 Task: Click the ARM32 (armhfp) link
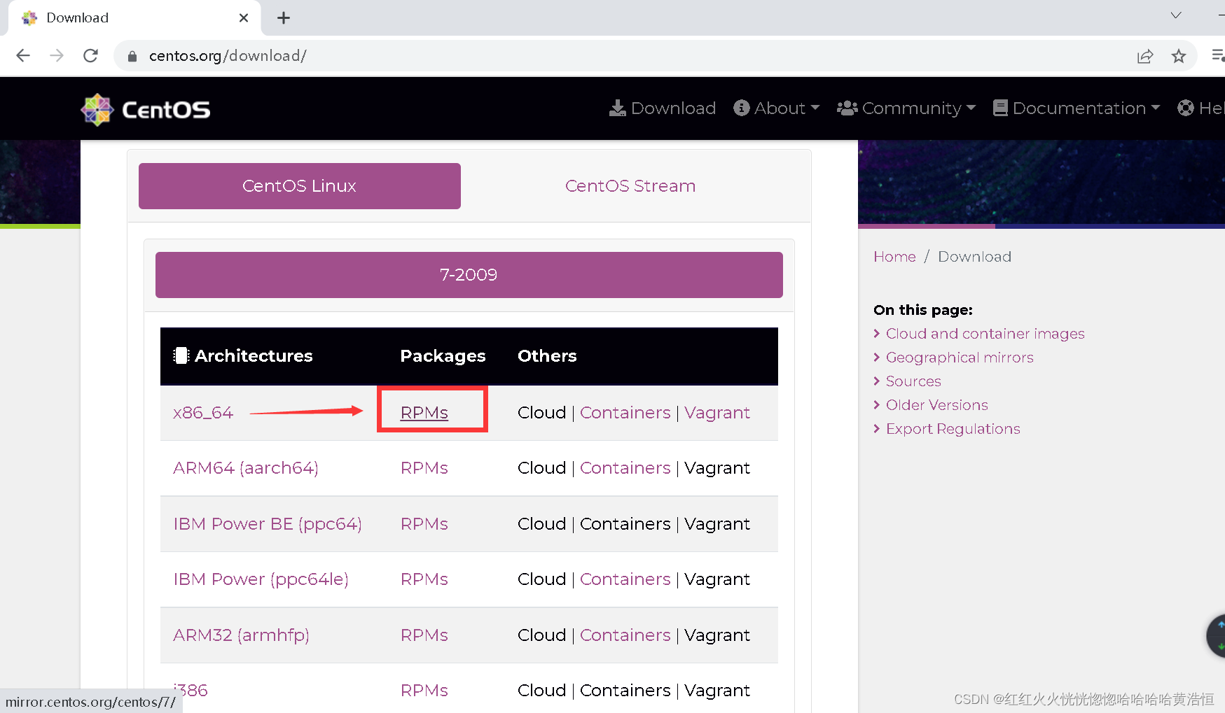[x=241, y=635]
